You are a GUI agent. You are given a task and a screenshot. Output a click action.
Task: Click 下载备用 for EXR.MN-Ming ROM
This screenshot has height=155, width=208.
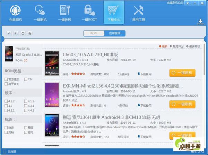point(145,105)
